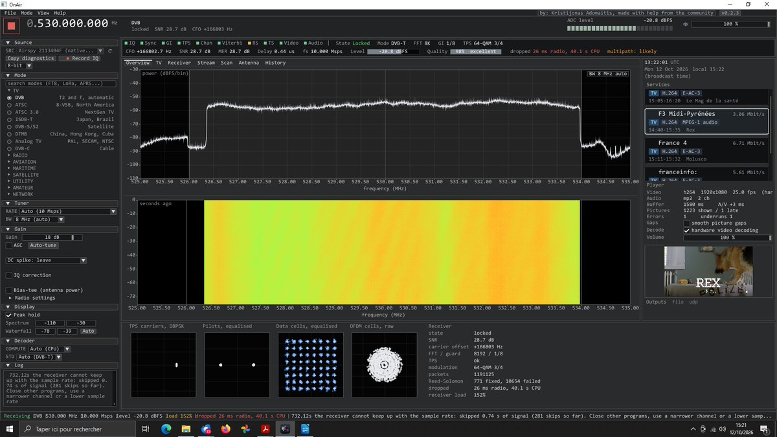Click the refresh source icon beside SRC

[110, 50]
